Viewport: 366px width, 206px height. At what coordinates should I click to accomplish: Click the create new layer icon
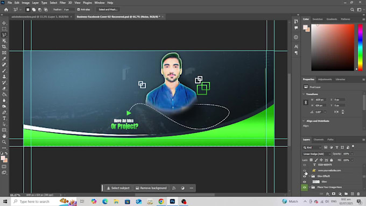pos(352,194)
